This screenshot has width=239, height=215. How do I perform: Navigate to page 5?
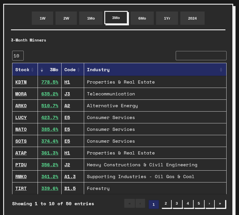199,203
